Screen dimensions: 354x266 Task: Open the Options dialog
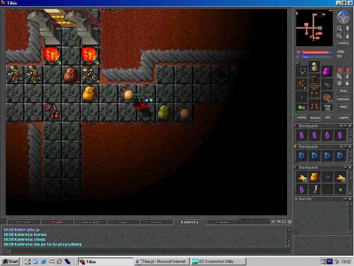click(343, 99)
